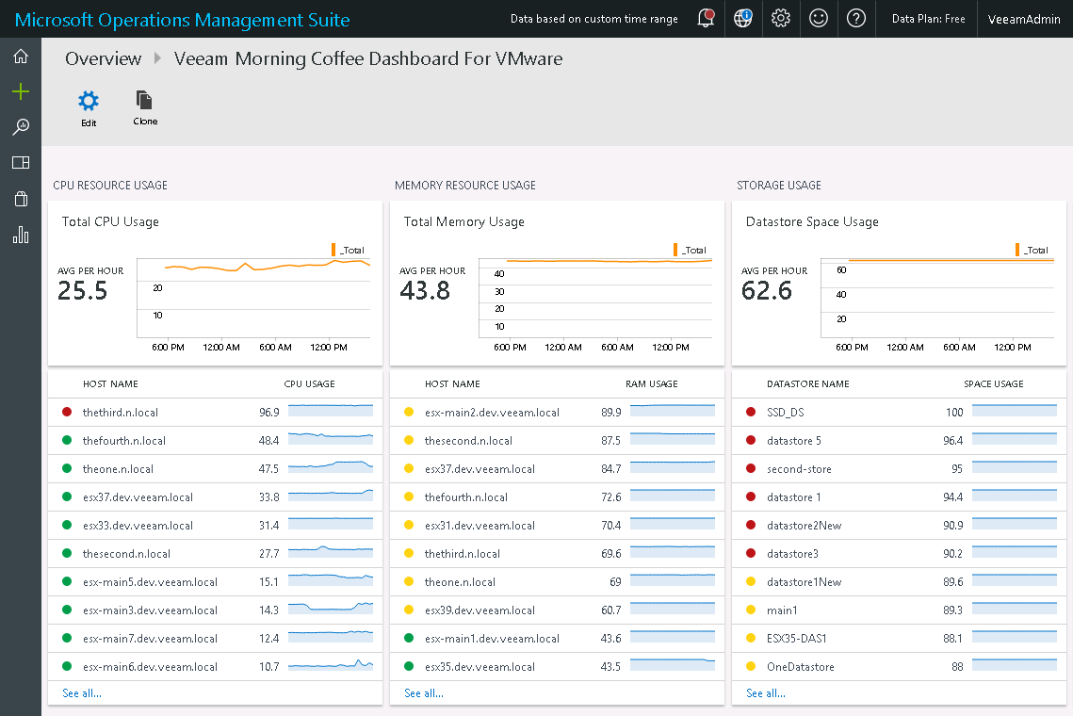Screen dimensions: 1073x716
Task: Open the Home icon in sidebar
Action: pos(21,57)
